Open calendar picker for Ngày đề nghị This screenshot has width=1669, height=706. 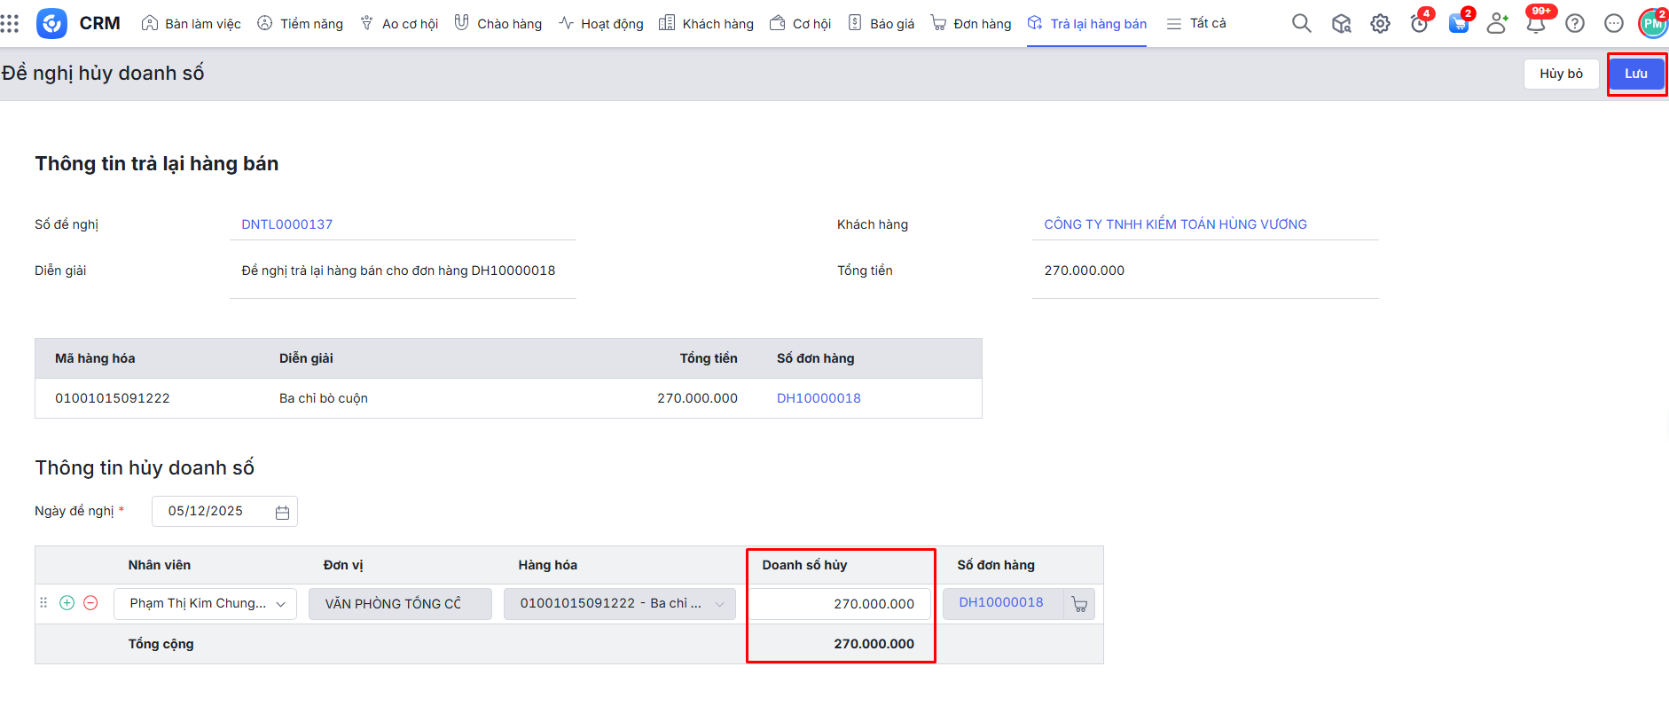[282, 513]
